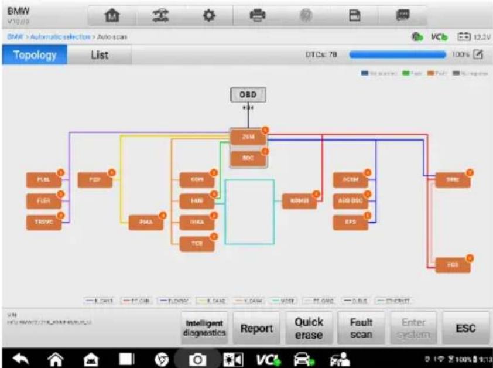Open settings gear in top toolbar

(209, 15)
